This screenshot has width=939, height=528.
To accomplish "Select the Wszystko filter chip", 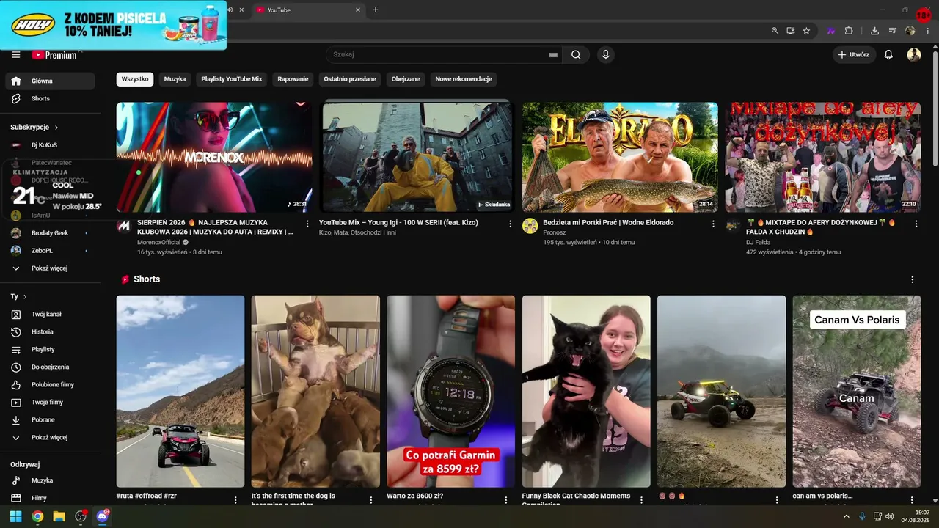I will click(x=135, y=79).
